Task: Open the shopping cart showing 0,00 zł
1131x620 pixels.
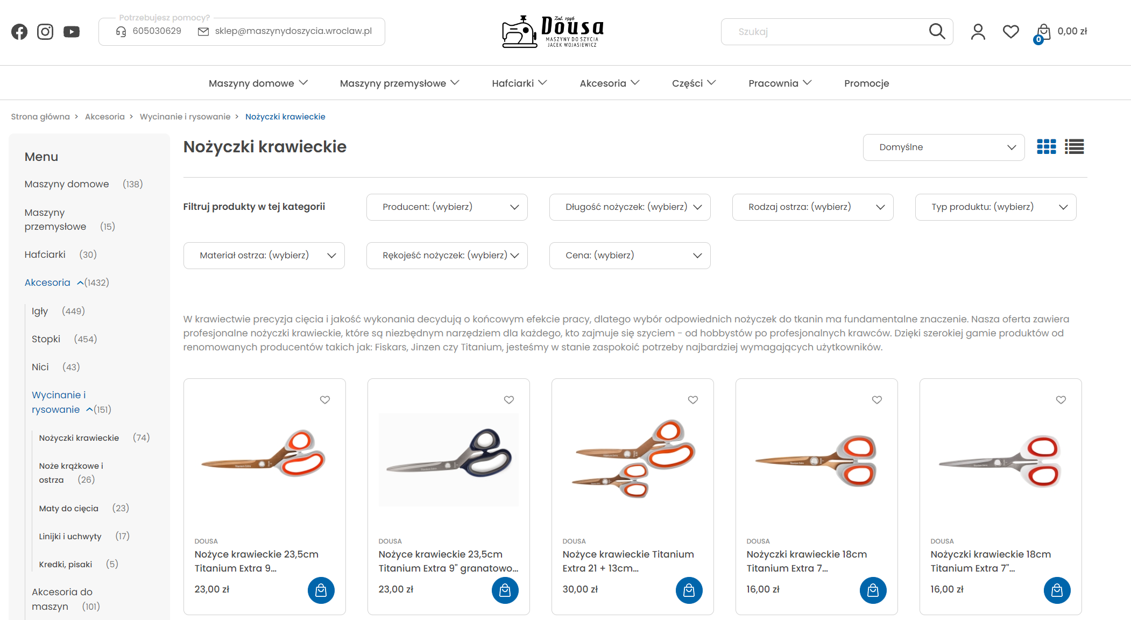Action: tap(1061, 32)
